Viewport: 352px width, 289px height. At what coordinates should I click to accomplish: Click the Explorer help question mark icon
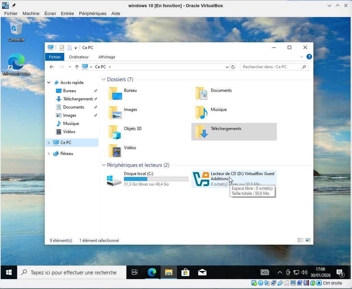tap(309, 57)
